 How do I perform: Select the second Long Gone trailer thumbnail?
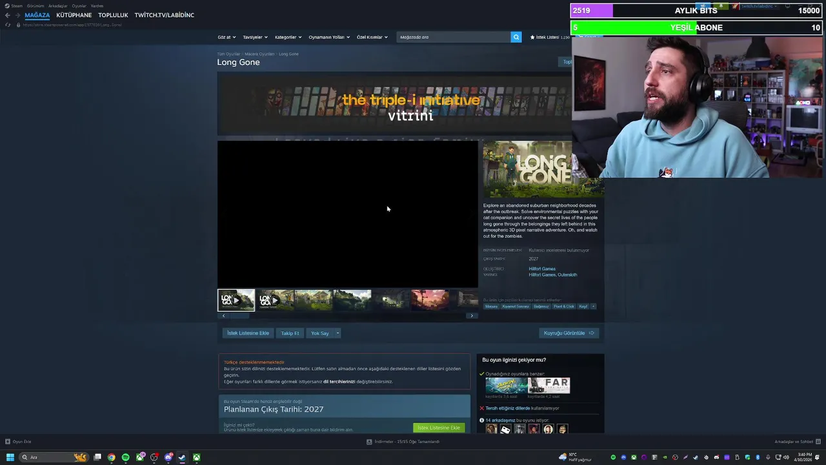coord(275,300)
